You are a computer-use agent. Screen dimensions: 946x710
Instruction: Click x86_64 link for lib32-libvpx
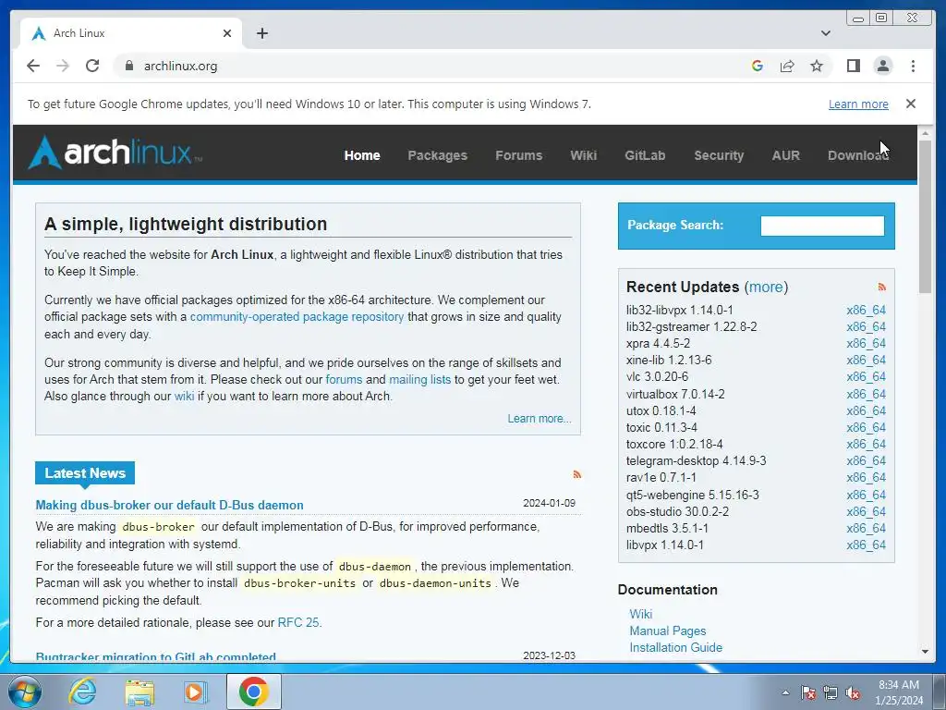click(x=866, y=311)
